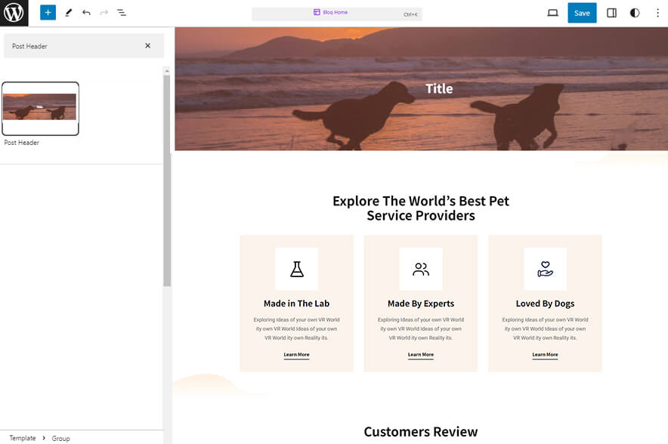Open the Document Overview list view

pos(122,12)
